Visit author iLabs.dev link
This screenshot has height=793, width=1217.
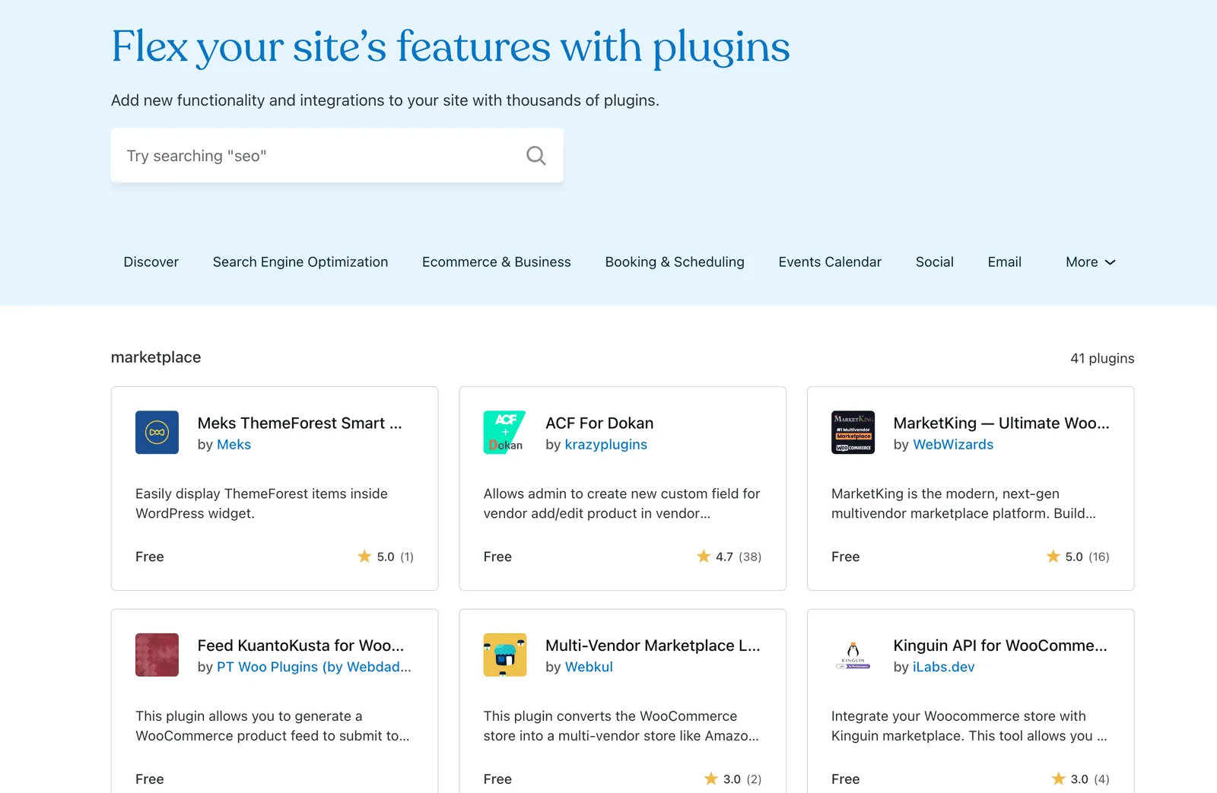(x=944, y=667)
